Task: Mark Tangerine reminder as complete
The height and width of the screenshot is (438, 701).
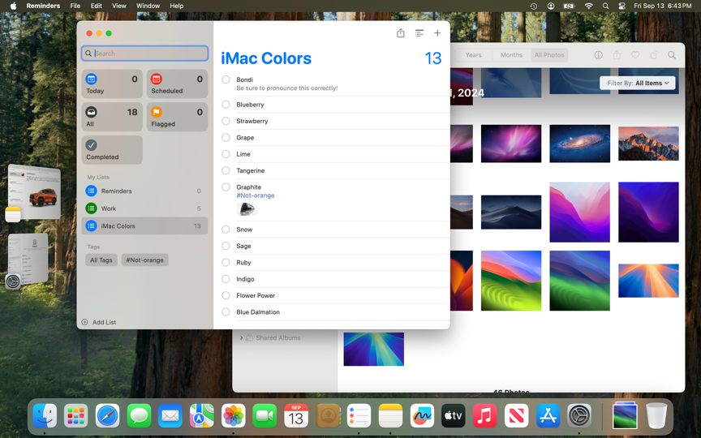Action: click(226, 170)
